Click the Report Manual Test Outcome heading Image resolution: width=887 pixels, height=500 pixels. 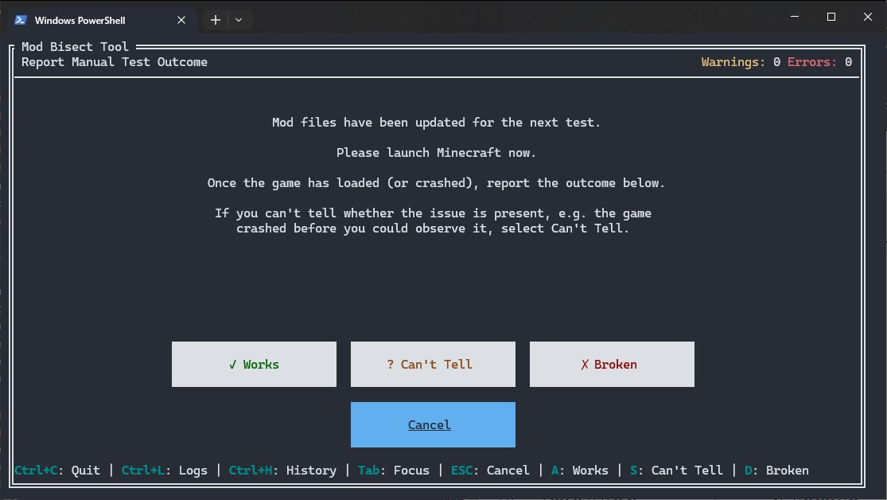click(x=115, y=62)
